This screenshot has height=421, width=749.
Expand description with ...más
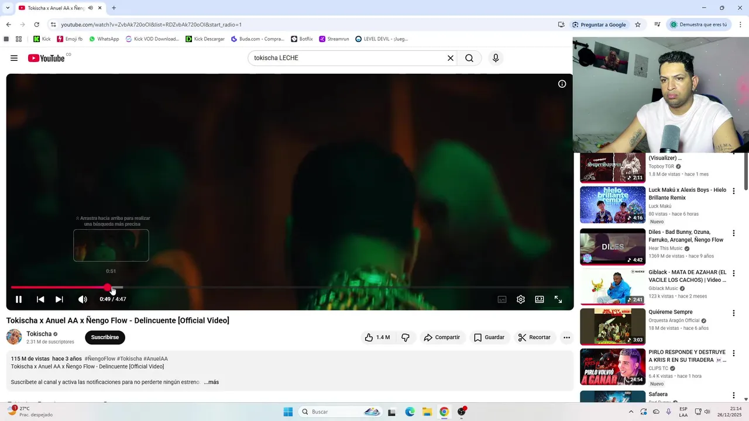click(211, 382)
